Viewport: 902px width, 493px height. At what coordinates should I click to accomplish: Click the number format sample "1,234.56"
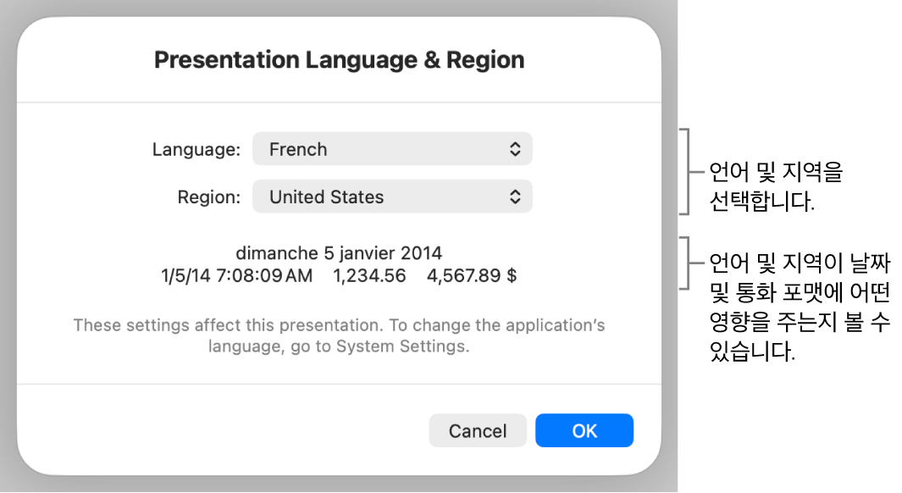[x=369, y=275]
